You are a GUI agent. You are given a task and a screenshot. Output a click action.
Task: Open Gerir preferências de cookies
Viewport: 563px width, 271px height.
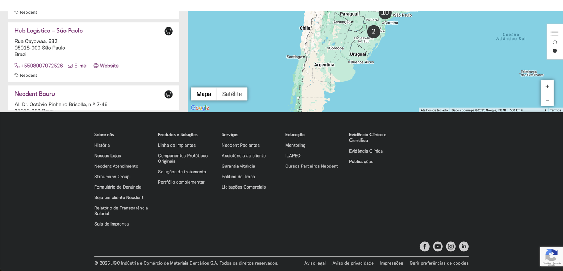pos(439,263)
